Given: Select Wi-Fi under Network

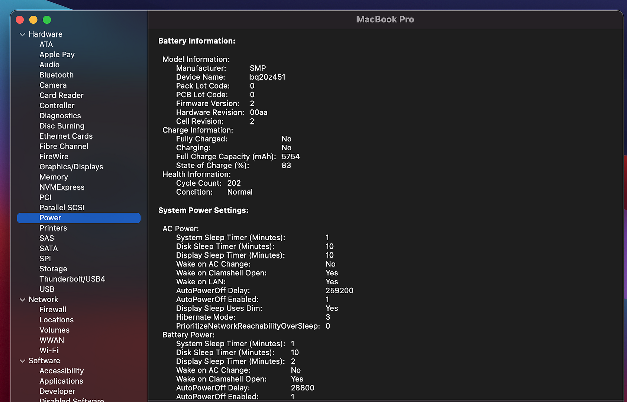Looking at the screenshot, I should pyautogui.click(x=49, y=351).
